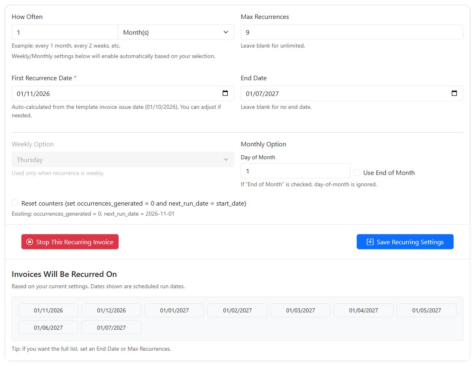Click the First Recurrence Date field
Screen dimensions: 475x366
tap(123, 94)
